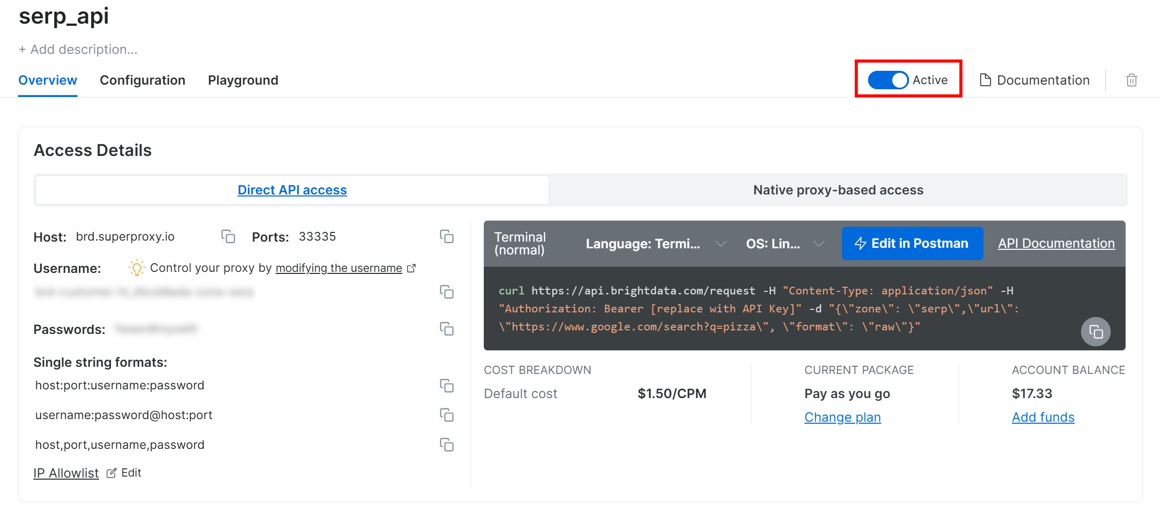Copy the port 33335 value
The image size is (1161, 514).
(447, 236)
